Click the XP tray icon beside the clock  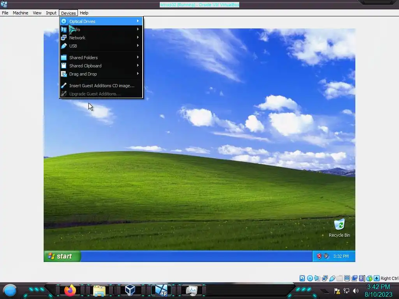pos(326,256)
